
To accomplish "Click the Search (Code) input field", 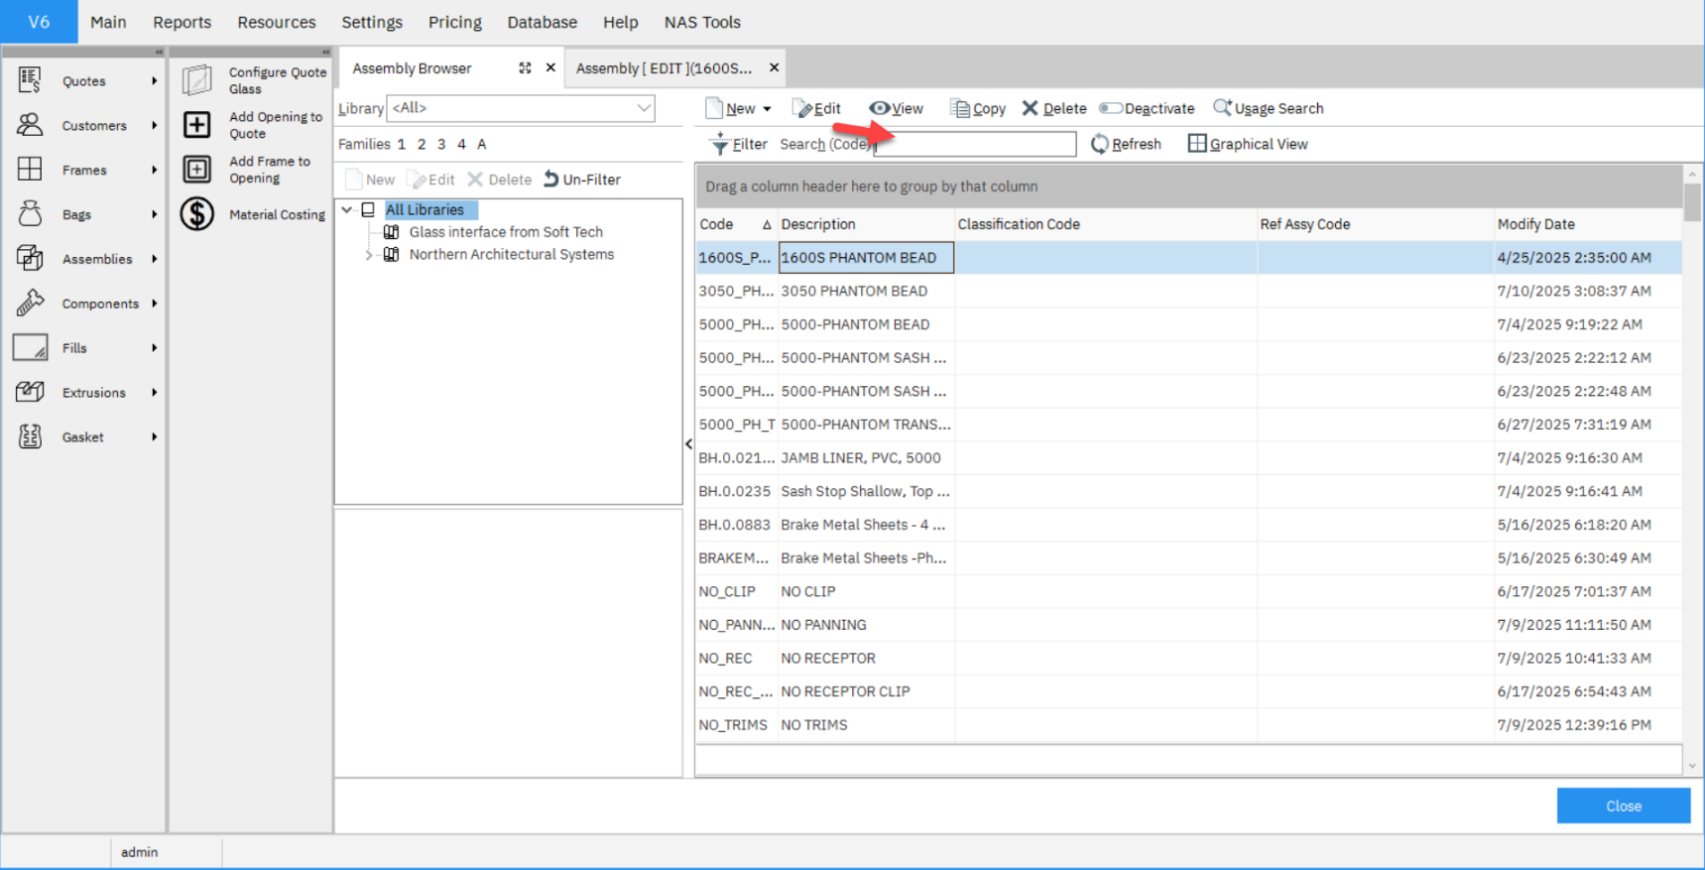I will coord(976,144).
